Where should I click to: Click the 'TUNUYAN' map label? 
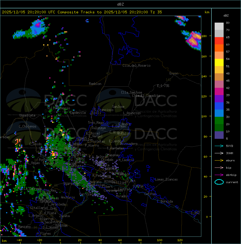click(61, 226)
